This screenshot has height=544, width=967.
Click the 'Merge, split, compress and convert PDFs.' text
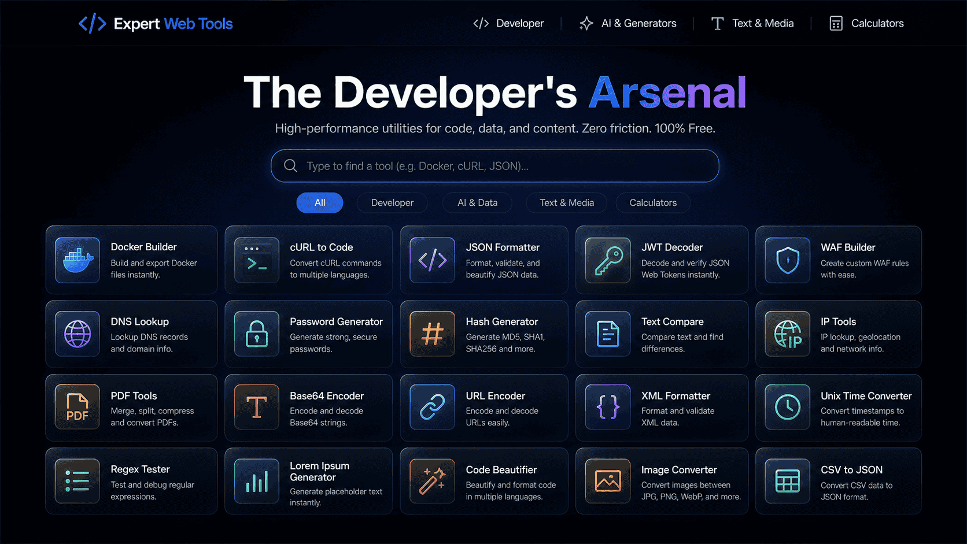(x=153, y=417)
